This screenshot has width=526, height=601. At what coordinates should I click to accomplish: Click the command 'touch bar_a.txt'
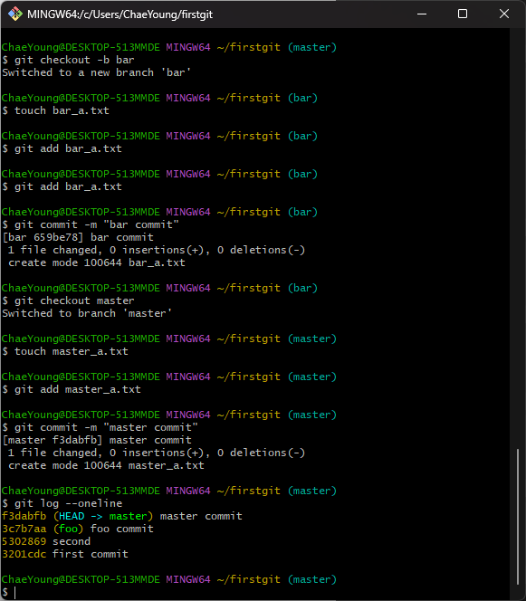click(x=62, y=110)
